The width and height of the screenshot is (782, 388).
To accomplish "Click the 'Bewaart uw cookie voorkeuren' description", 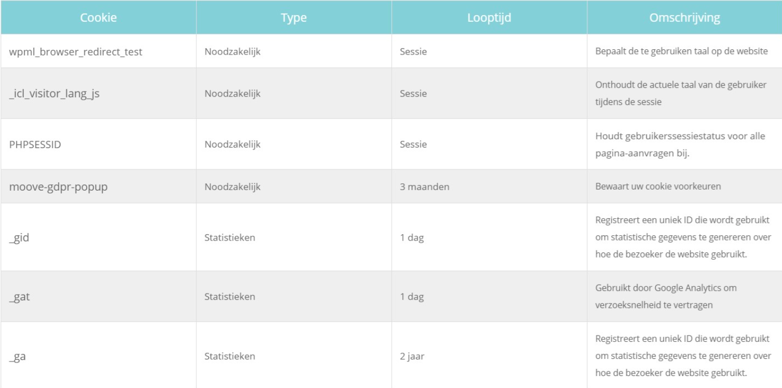I will (657, 186).
